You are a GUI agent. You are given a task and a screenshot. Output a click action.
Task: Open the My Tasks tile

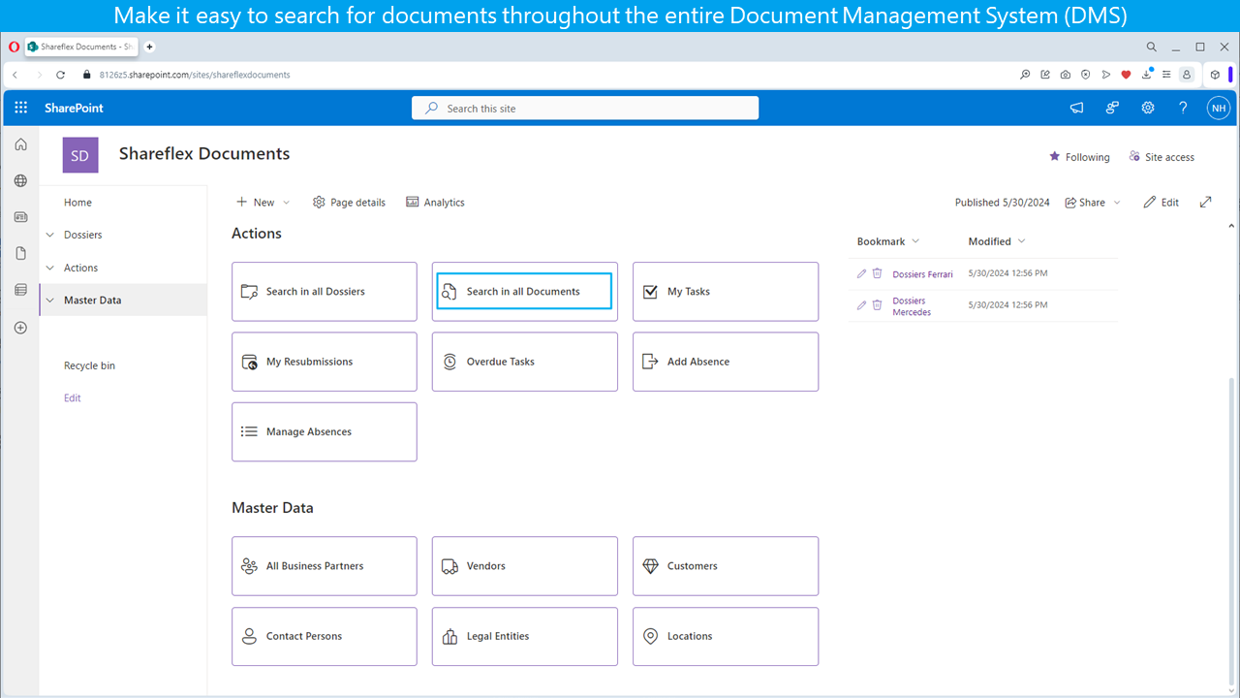[726, 292]
